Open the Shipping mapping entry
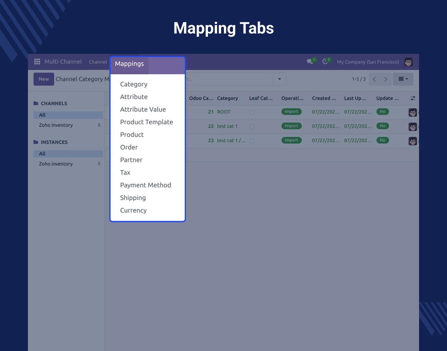This screenshot has width=447, height=351. 133,197
